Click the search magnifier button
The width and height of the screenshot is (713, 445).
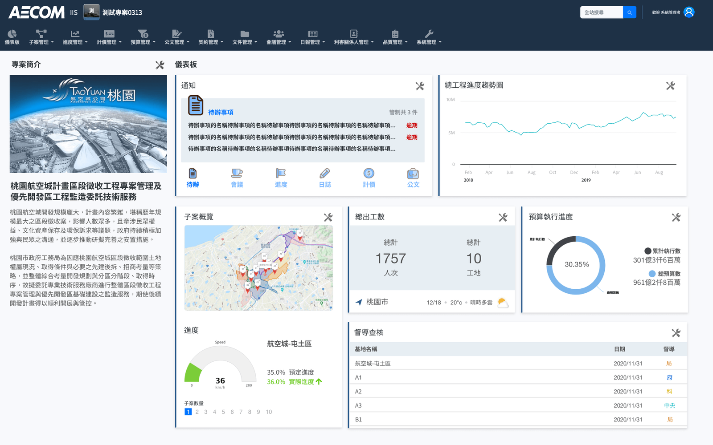(629, 12)
